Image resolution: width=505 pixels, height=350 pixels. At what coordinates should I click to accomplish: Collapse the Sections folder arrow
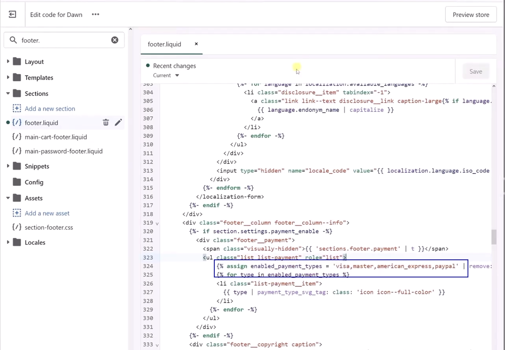[8, 93]
